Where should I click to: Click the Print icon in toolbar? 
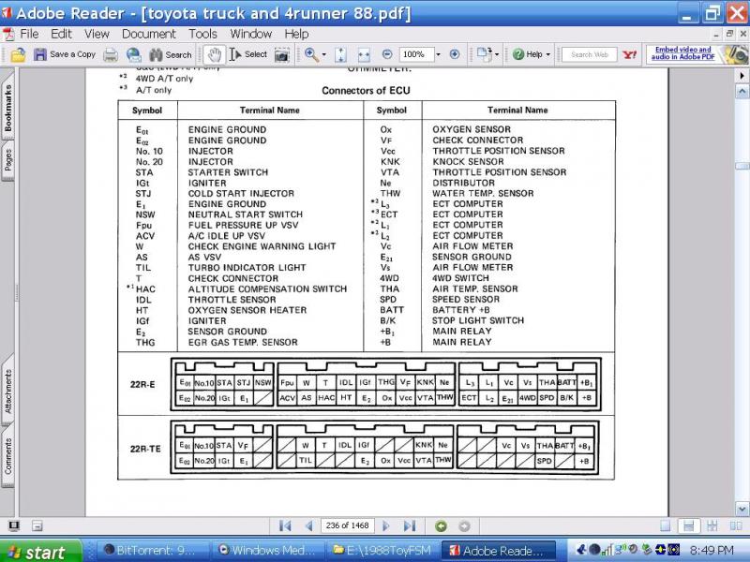(111, 55)
